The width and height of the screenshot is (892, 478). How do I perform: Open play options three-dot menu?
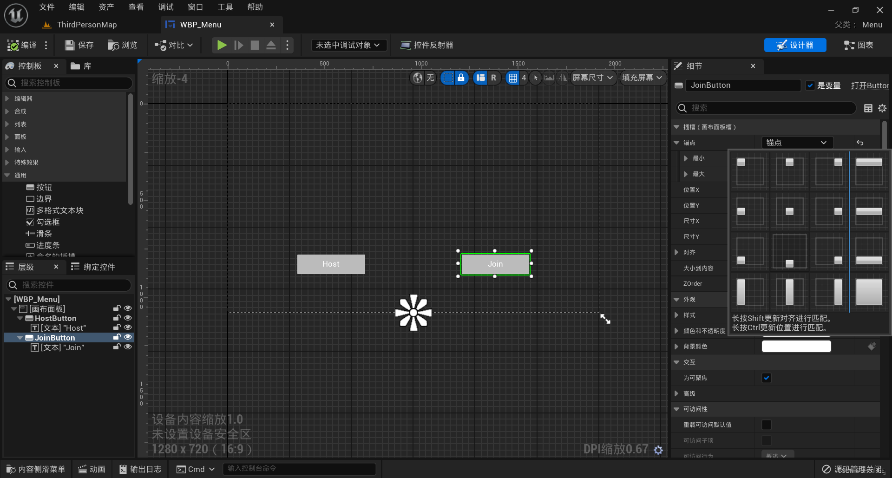pos(287,45)
